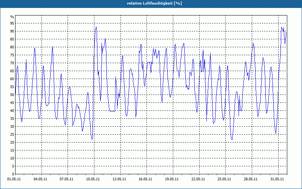Viewport: 302px width, 189px height.
Task: Click the y-axis value 75
Action: [12, 55]
